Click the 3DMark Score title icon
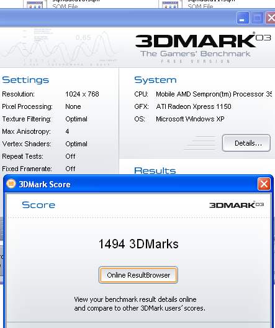Viewport: 275px width, 328px height. coord(11,184)
